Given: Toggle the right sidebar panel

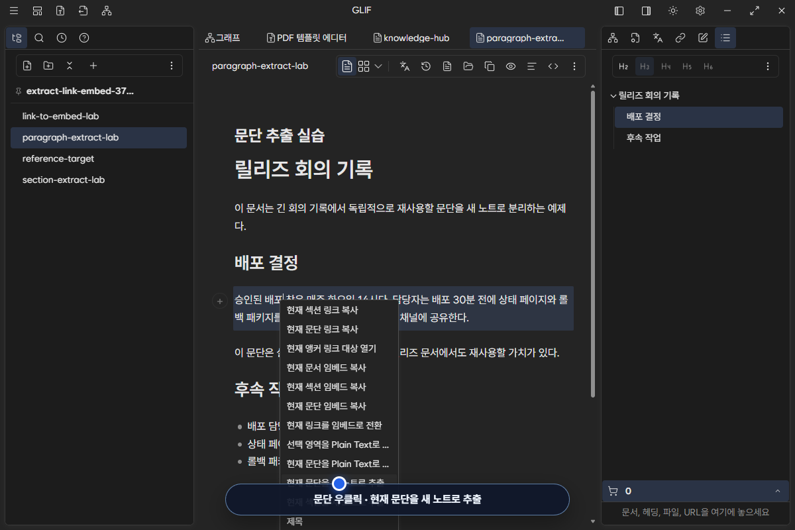Looking at the screenshot, I should (x=646, y=11).
